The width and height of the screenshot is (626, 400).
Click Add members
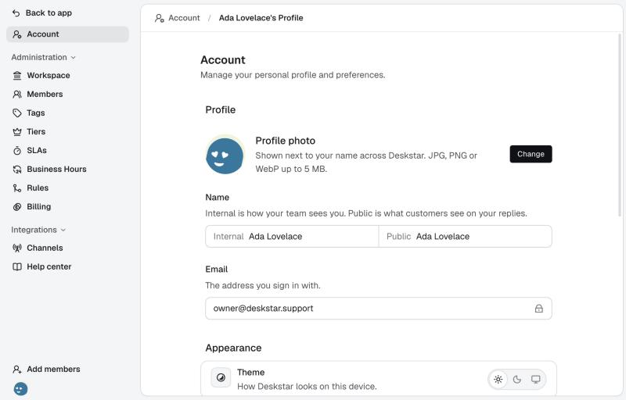point(46,370)
